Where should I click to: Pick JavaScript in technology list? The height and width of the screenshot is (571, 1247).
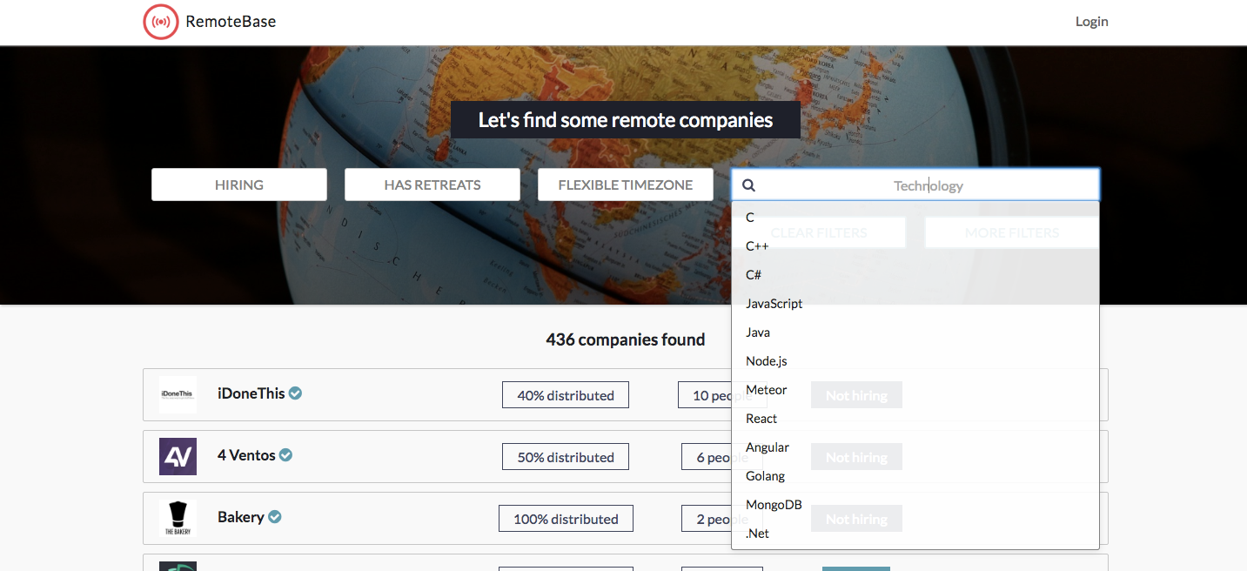[915, 304]
